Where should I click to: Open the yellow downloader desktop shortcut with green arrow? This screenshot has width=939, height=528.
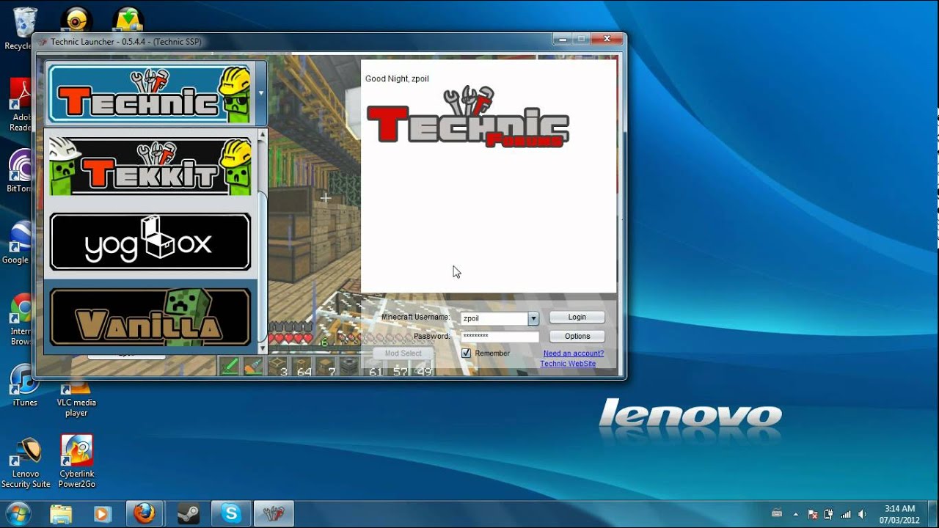(x=127, y=19)
